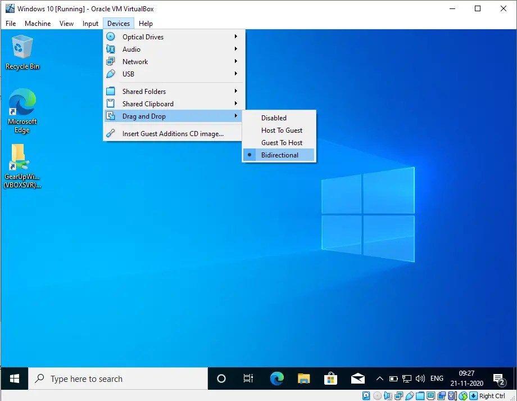Click the network status bar icon
This screenshot has width=517, height=401.
click(398, 395)
